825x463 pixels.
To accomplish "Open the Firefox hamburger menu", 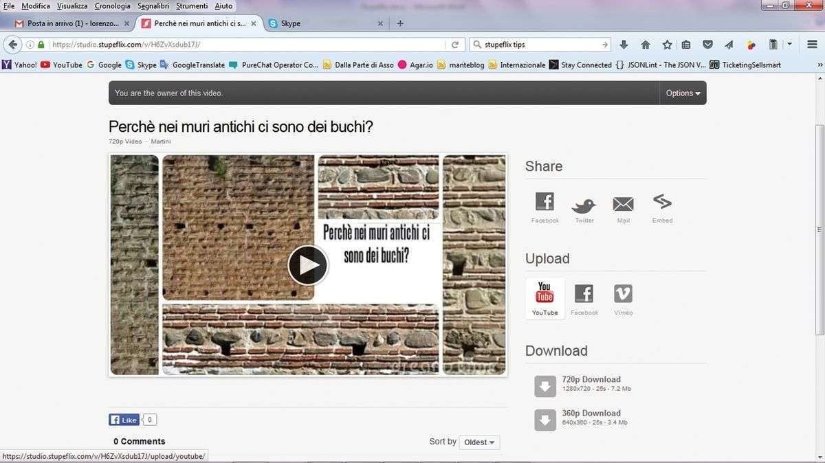I will [812, 45].
